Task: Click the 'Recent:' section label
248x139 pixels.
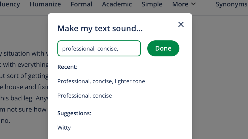Action: pyautogui.click(x=67, y=67)
